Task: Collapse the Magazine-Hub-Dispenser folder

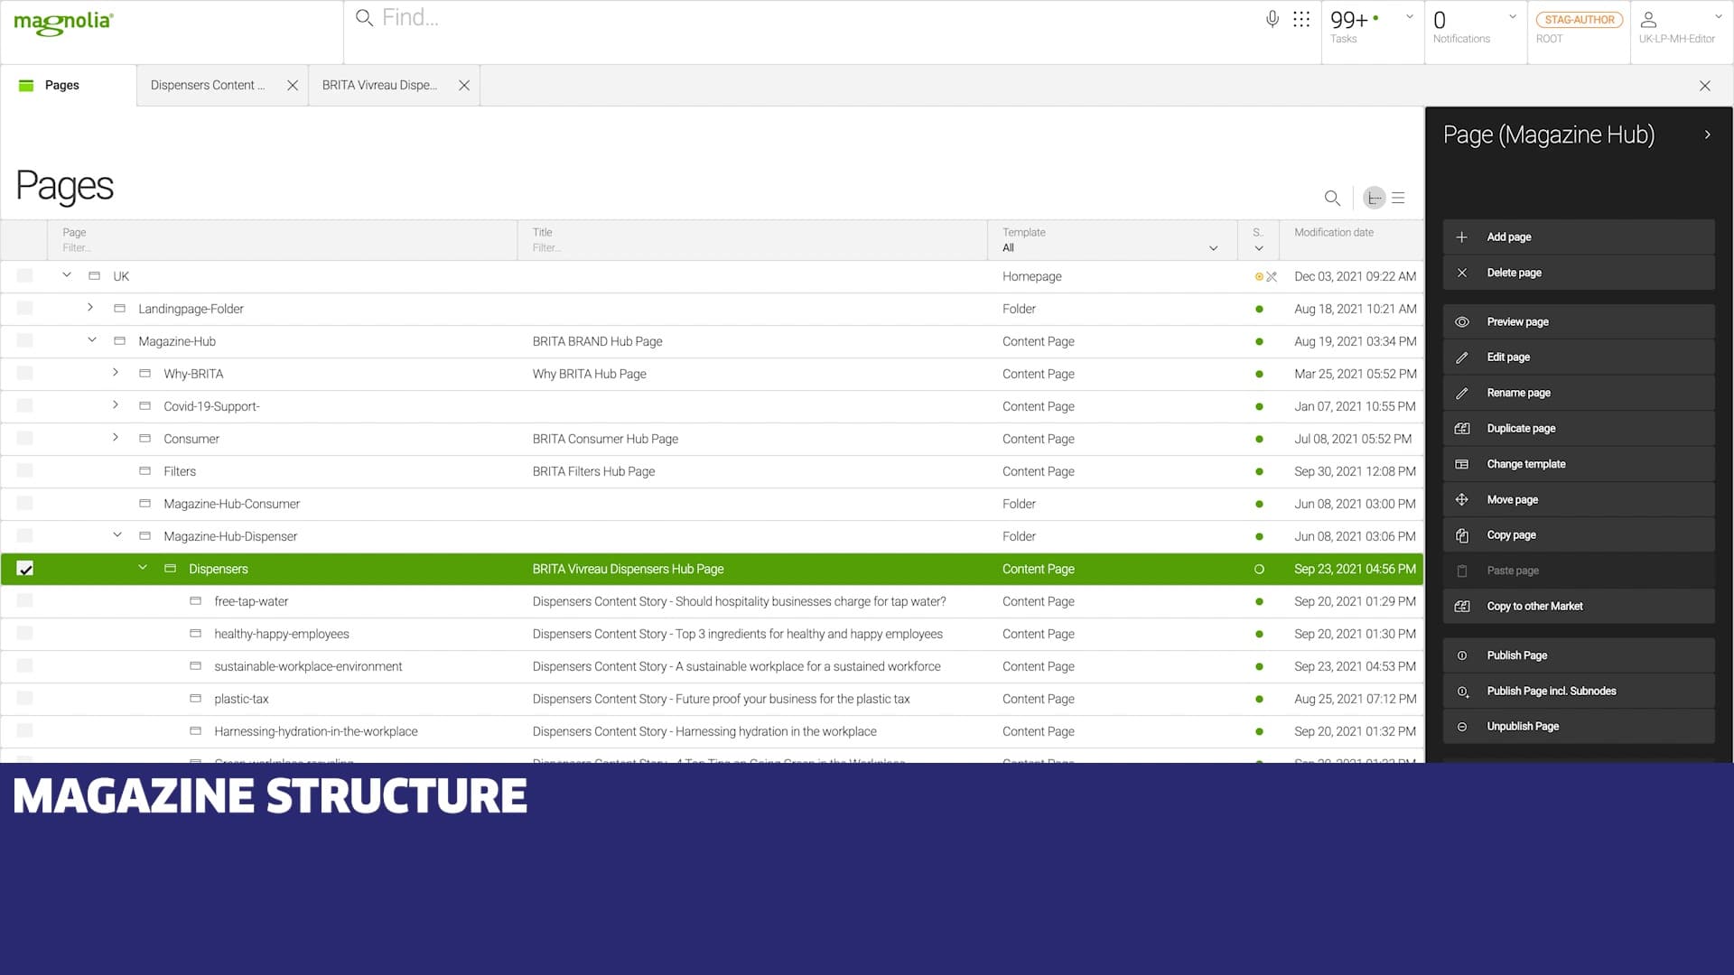Action: click(x=117, y=535)
